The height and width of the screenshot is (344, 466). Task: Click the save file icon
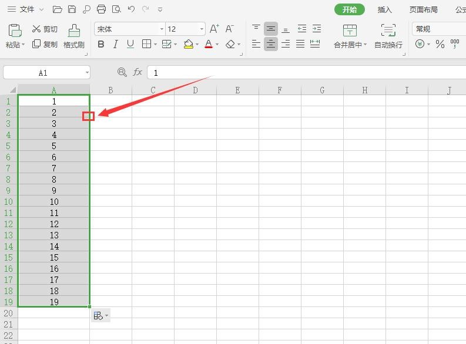click(x=72, y=9)
